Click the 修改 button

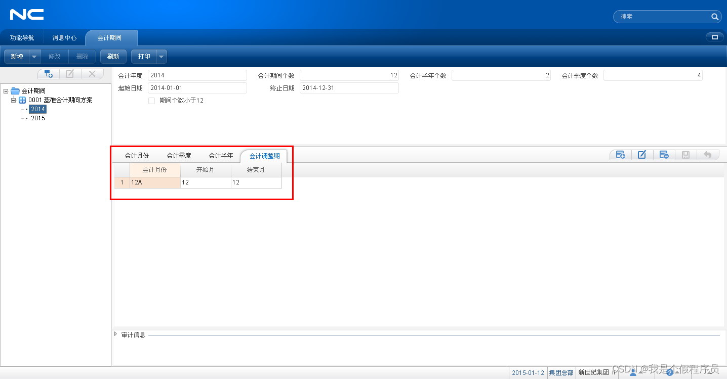point(55,57)
